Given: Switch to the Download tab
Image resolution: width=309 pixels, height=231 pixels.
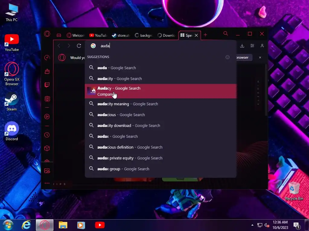Looking at the screenshot, I should pos(166,35).
